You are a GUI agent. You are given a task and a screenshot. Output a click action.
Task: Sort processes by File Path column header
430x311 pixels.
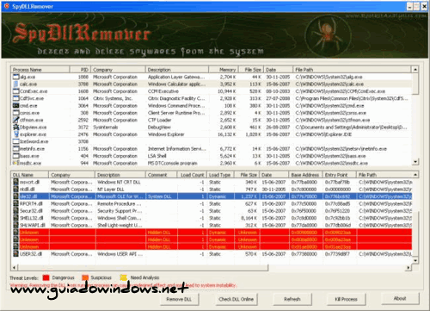[352, 70]
